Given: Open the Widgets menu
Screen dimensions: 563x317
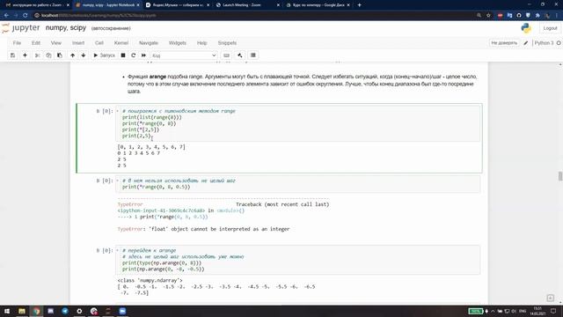Looking at the screenshot, I should [178, 43].
